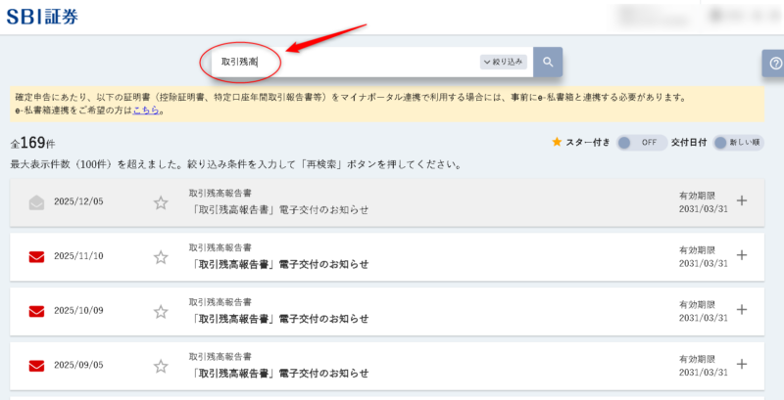Star the 2025/11/10 document

click(161, 257)
